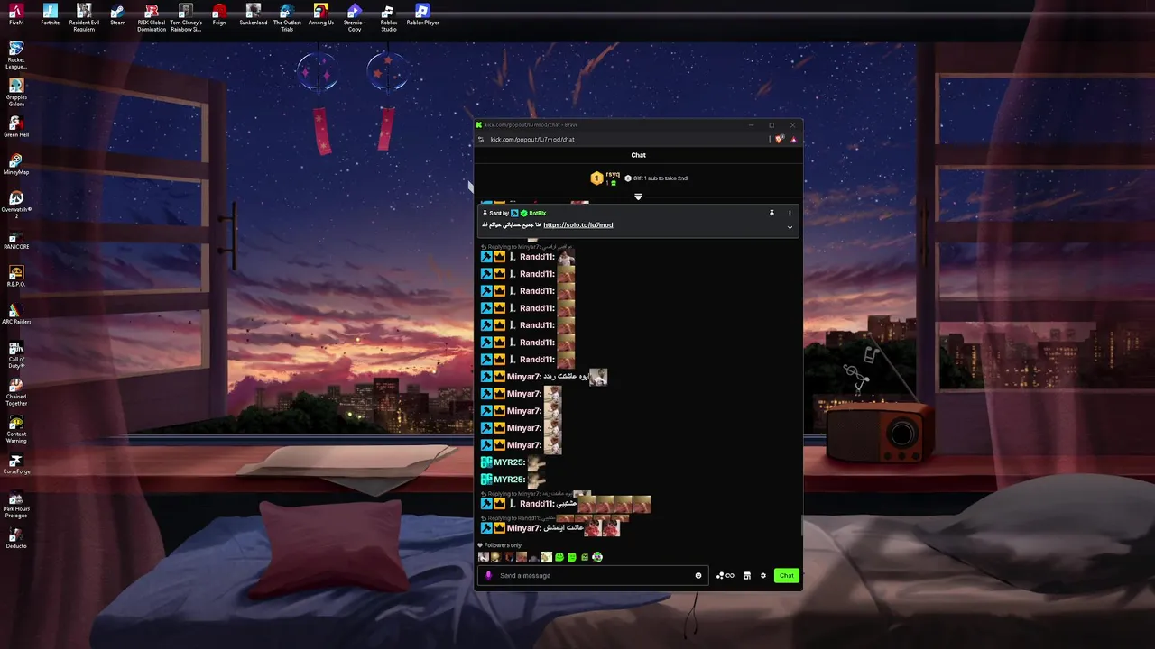Open The Outlast Trials shortcut
1155x649 pixels.
(287, 17)
